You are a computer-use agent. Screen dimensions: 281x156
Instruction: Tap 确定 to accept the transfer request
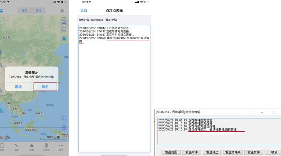[45, 87]
